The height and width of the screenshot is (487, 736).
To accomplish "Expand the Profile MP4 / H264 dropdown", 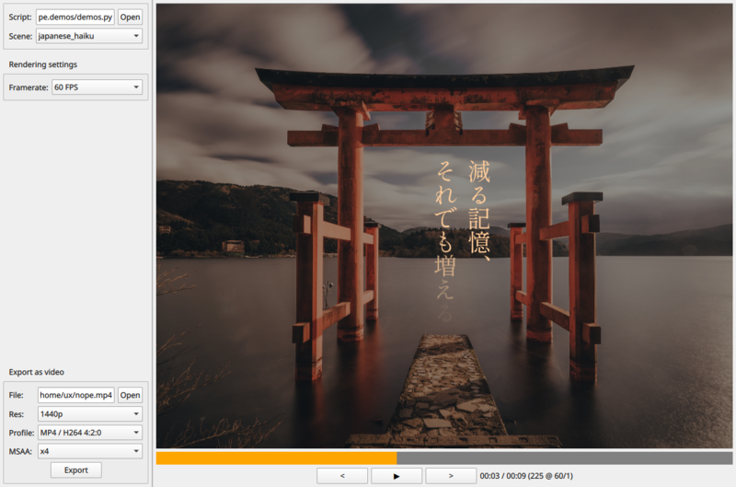I will [89, 433].
